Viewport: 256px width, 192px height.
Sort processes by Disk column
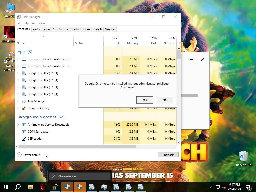(149, 40)
